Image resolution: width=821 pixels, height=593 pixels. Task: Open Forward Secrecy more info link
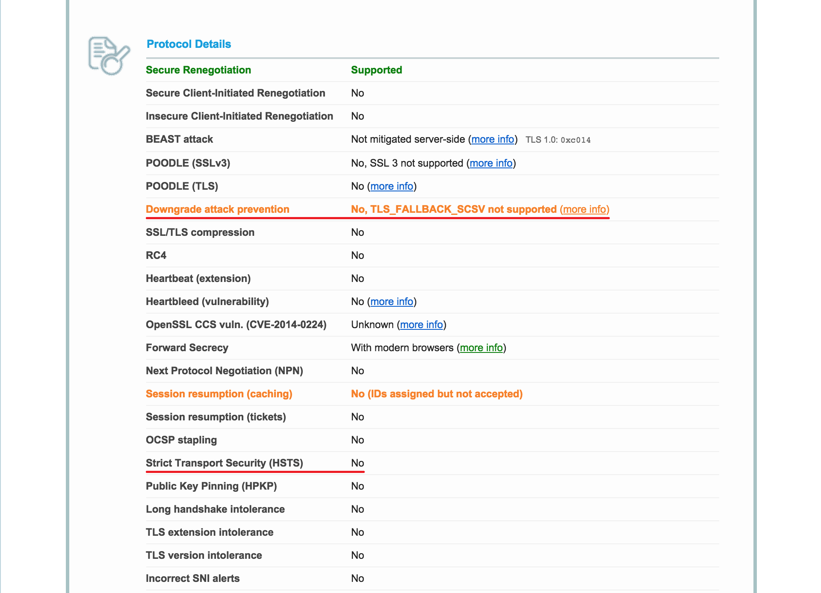481,348
